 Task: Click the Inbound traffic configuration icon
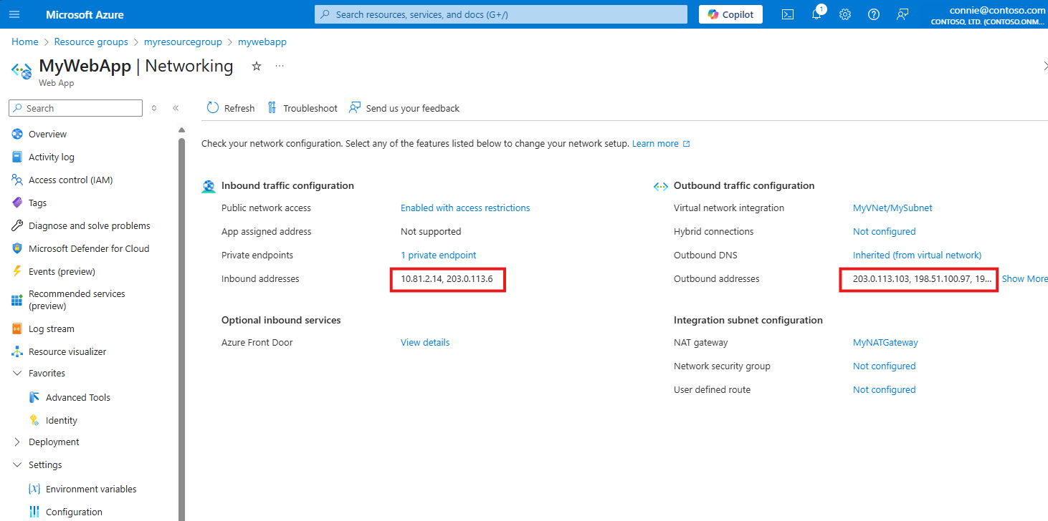pyautogui.click(x=209, y=186)
